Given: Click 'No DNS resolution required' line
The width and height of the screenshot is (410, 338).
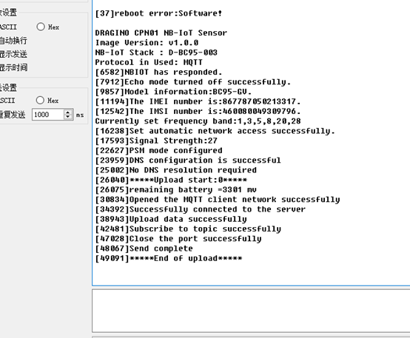Looking at the screenshot, I should pos(175,170).
